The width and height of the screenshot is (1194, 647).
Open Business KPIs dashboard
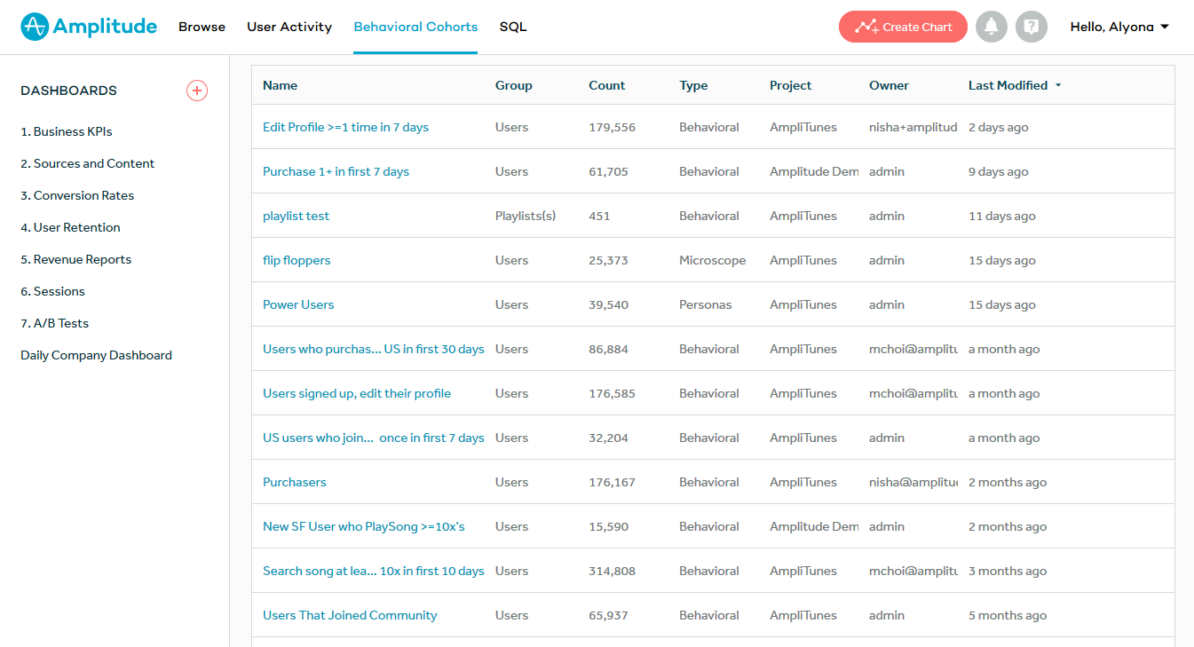click(x=67, y=131)
